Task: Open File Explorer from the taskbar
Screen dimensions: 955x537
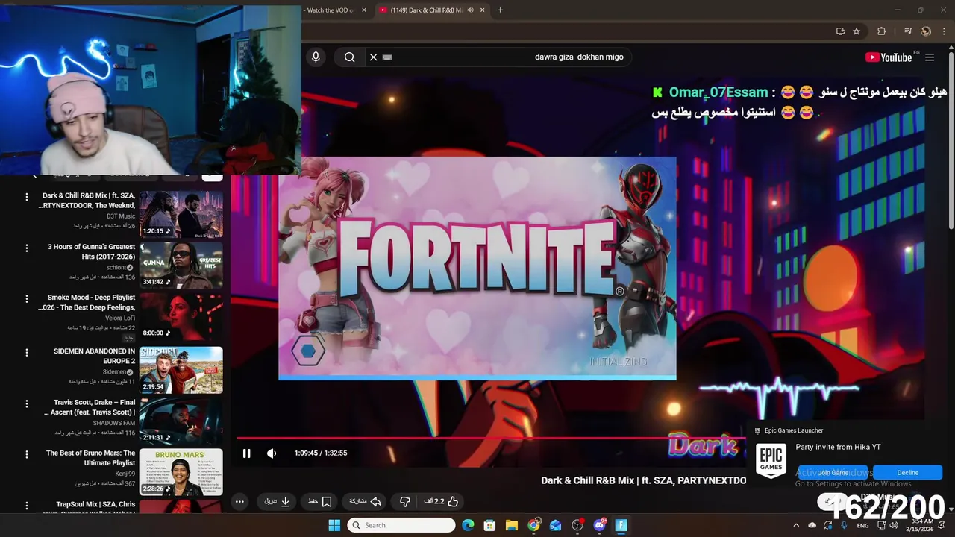Action: 512,525
